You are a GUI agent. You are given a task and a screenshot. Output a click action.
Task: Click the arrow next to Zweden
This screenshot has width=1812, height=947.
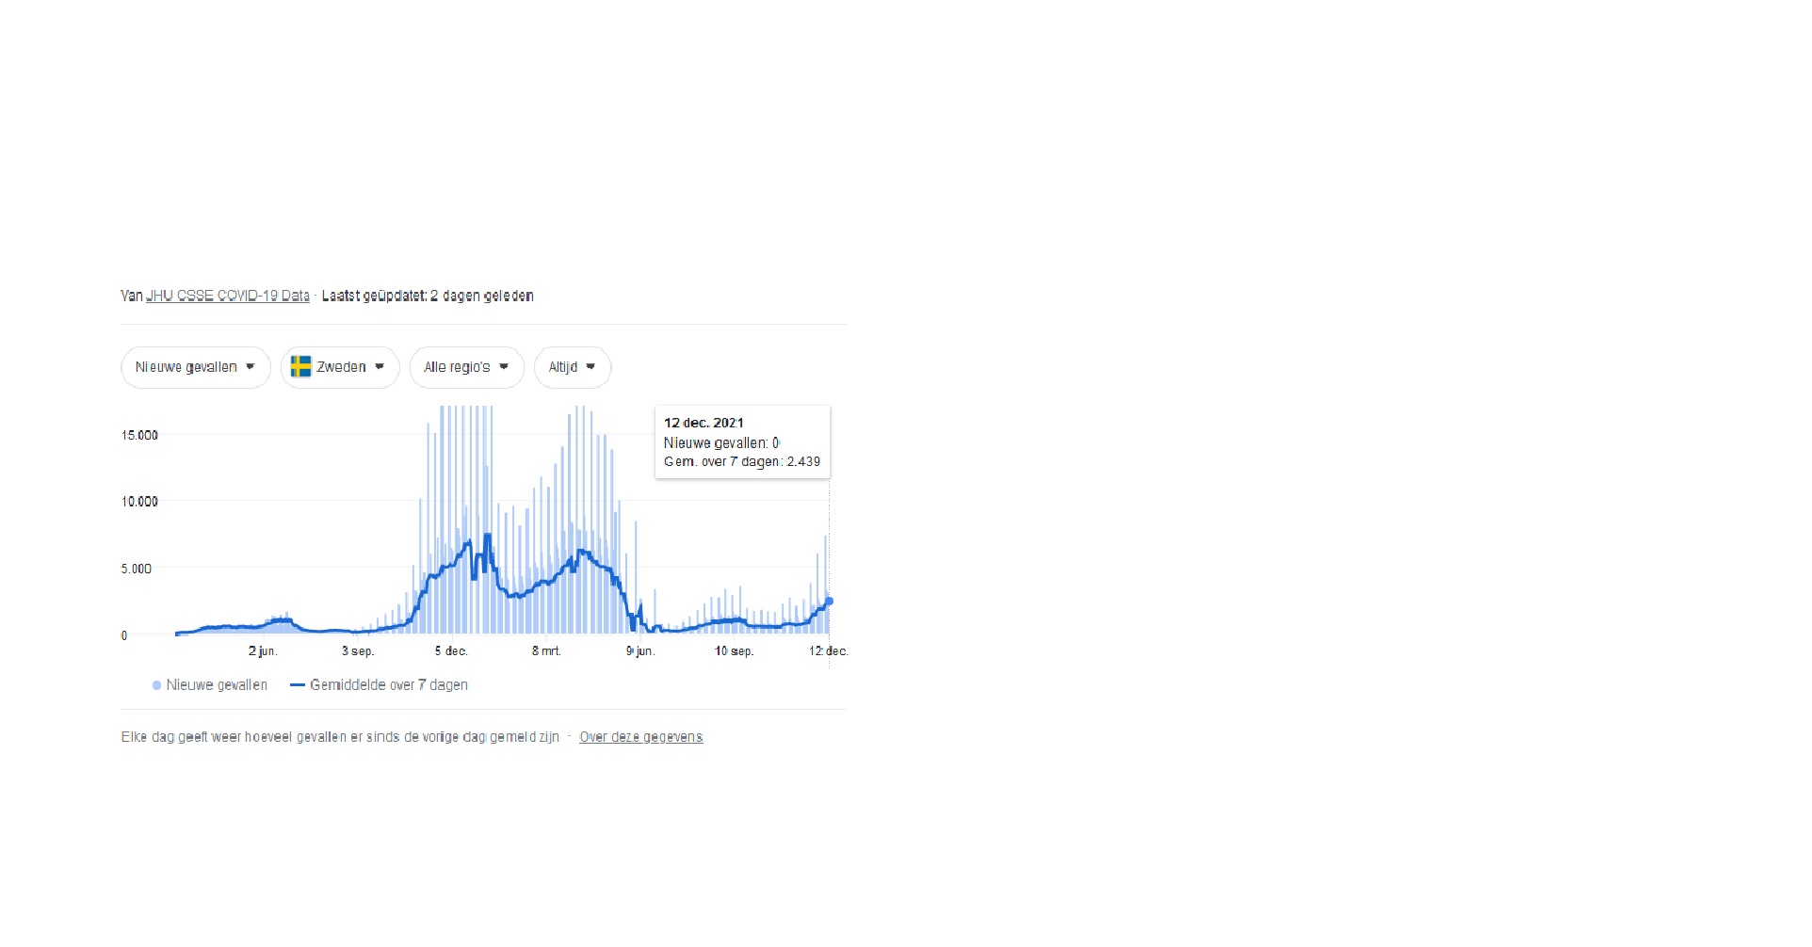point(380,367)
